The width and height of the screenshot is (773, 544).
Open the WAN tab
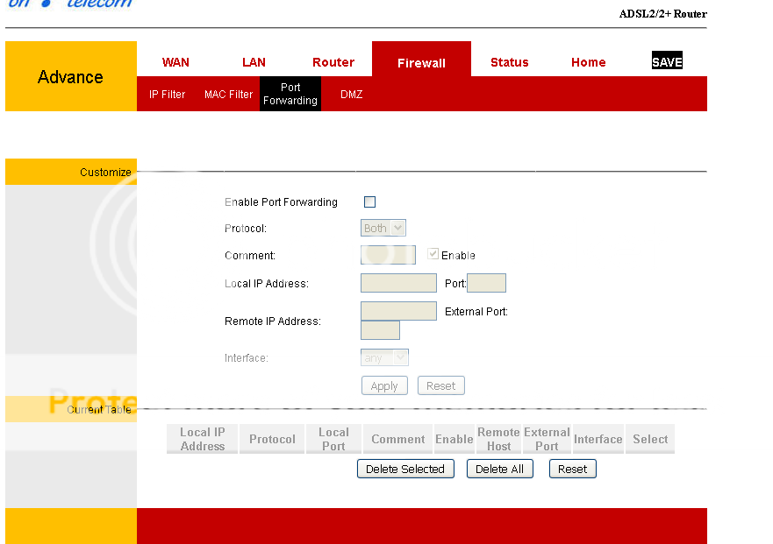point(175,62)
